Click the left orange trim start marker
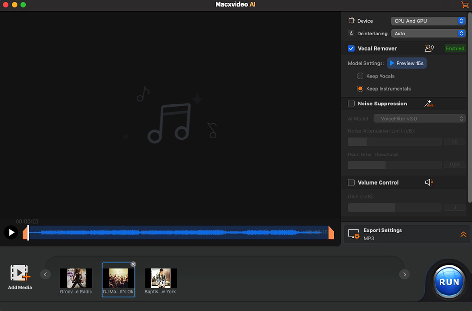The width and height of the screenshot is (472, 311). 25,233
